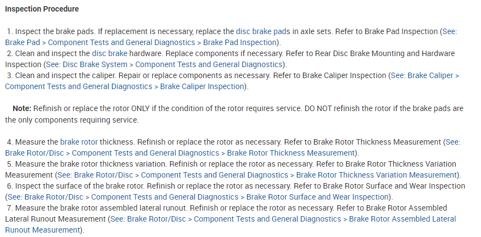Click the step 2 'Clean and inspect the' text
Image resolution: width=481 pixels, height=237 pixels.
click(53, 54)
